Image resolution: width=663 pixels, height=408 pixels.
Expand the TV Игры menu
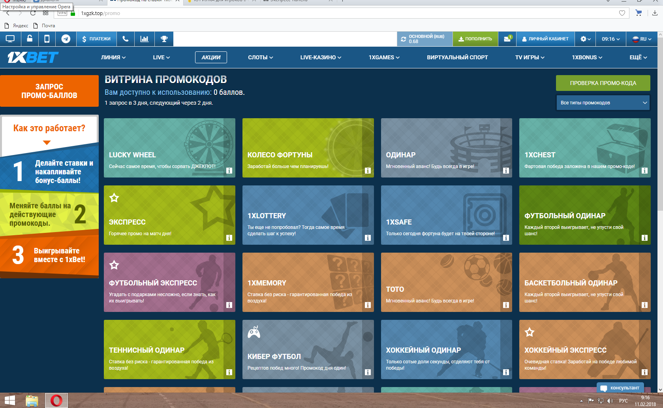[530, 57]
